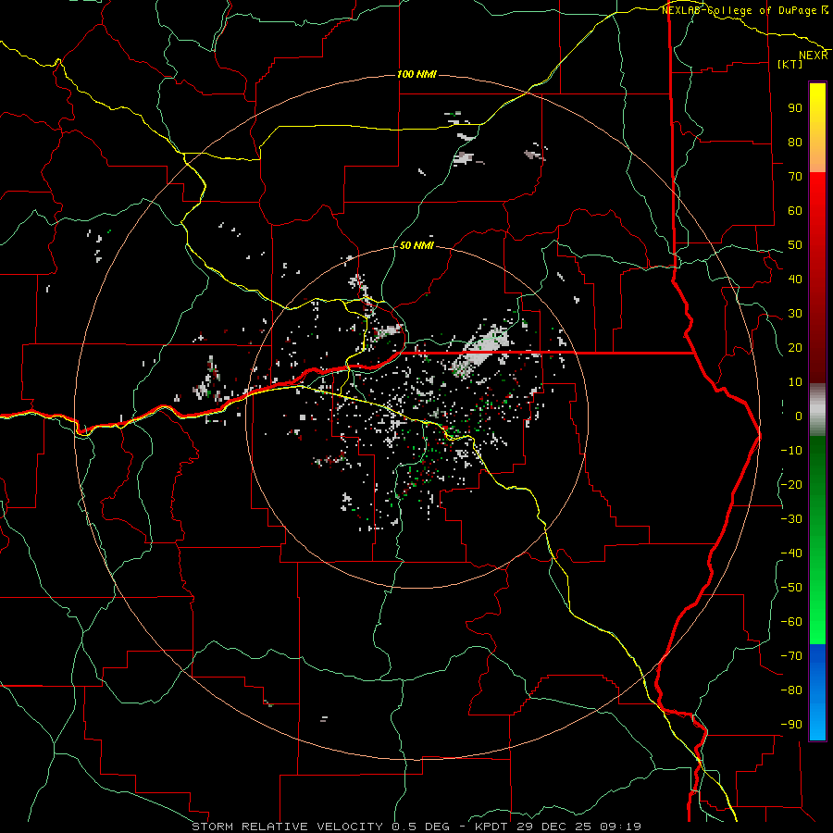Click the 100 NMI range ring label
Image resolution: width=833 pixels, height=833 pixels.
click(x=416, y=74)
